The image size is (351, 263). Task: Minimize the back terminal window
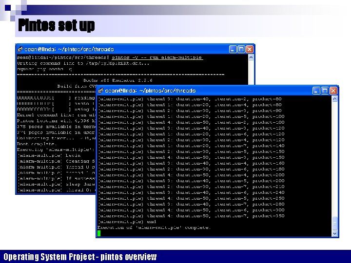coord(233,49)
